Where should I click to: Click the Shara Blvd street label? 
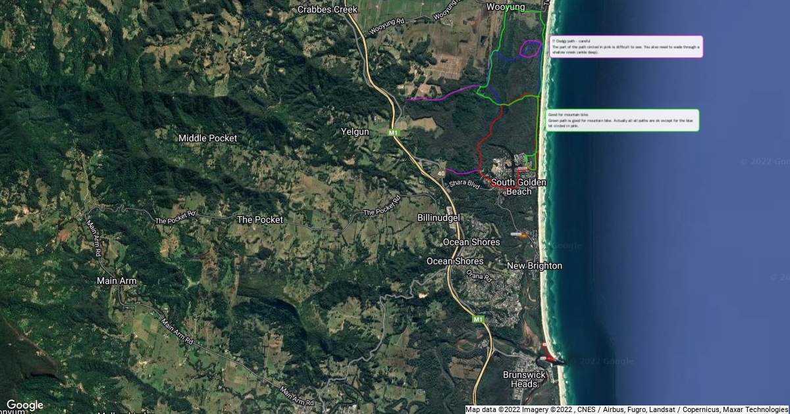coord(465,185)
